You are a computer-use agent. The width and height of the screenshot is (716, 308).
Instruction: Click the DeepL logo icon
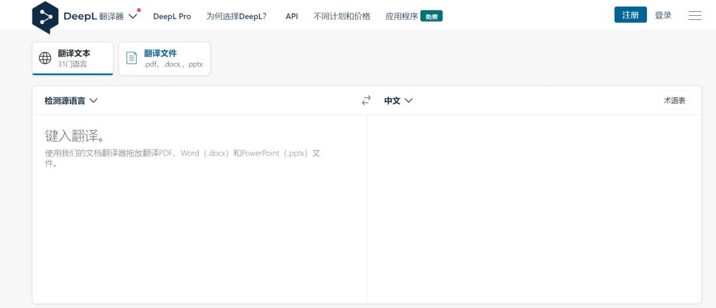point(45,17)
